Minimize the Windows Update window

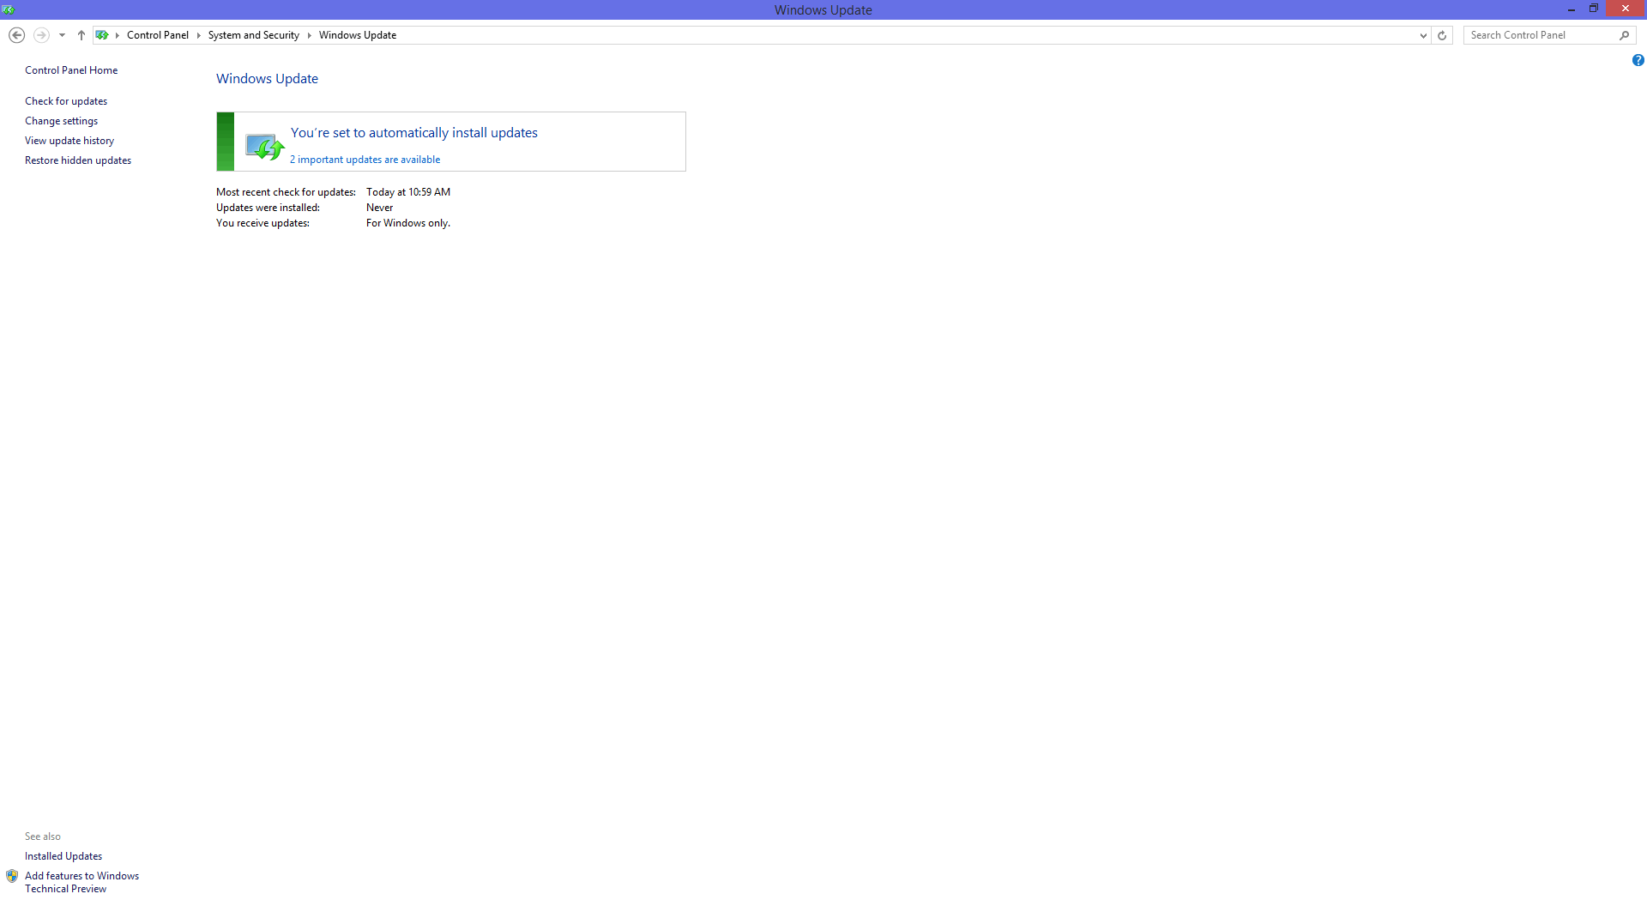pos(1572,9)
